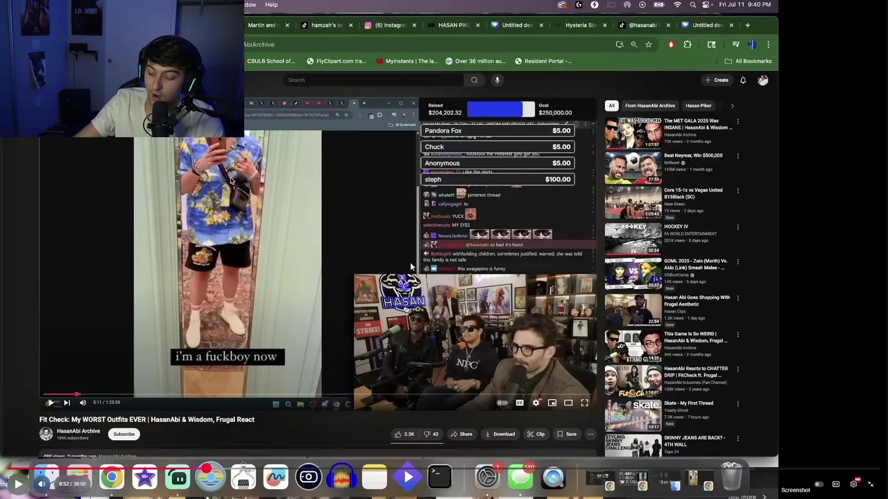The width and height of the screenshot is (888, 499).
Task: Switch to theater mode
Action: click(568, 403)
